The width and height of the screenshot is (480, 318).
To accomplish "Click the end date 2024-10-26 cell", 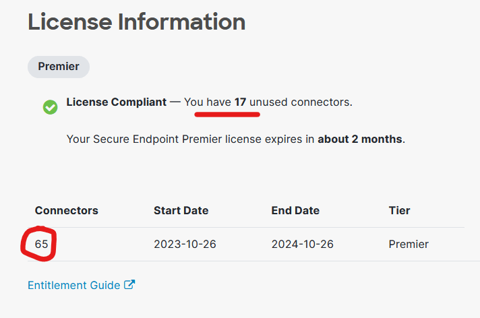I will tap(303, 244).
